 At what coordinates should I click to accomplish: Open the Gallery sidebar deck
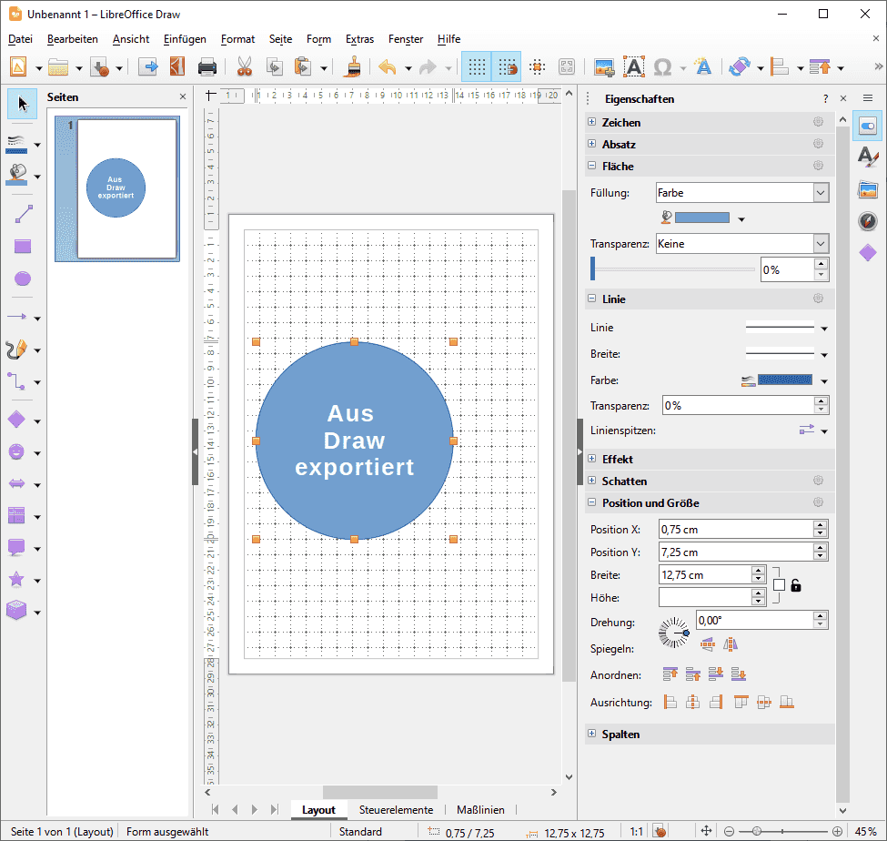click(x=868, y=189)
